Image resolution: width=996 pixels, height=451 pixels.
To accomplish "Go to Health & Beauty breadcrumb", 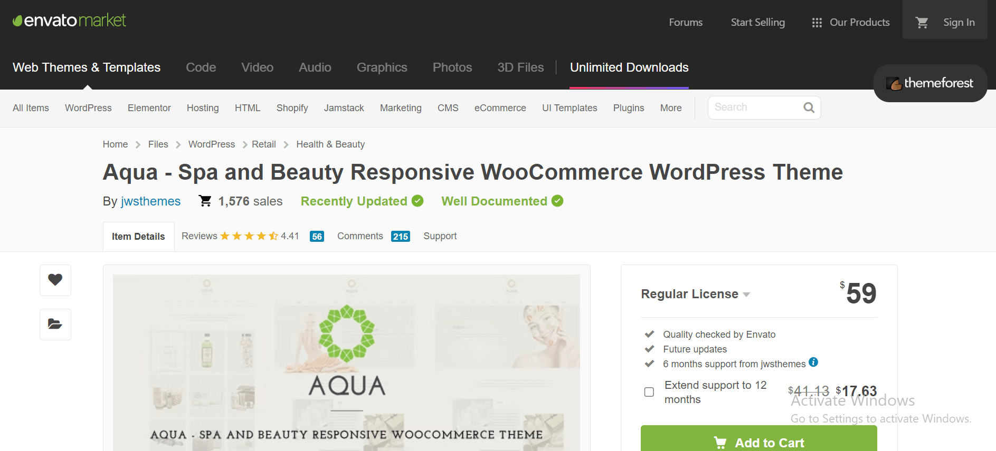I will tap(330, 144).
